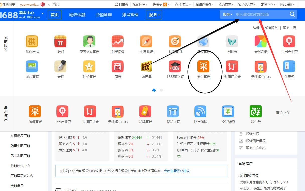Focus the service search input field
Viewport: 305px width, 191px height.
(x=261, y=14)
